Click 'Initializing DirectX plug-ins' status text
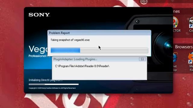 (x=46, y=80)
